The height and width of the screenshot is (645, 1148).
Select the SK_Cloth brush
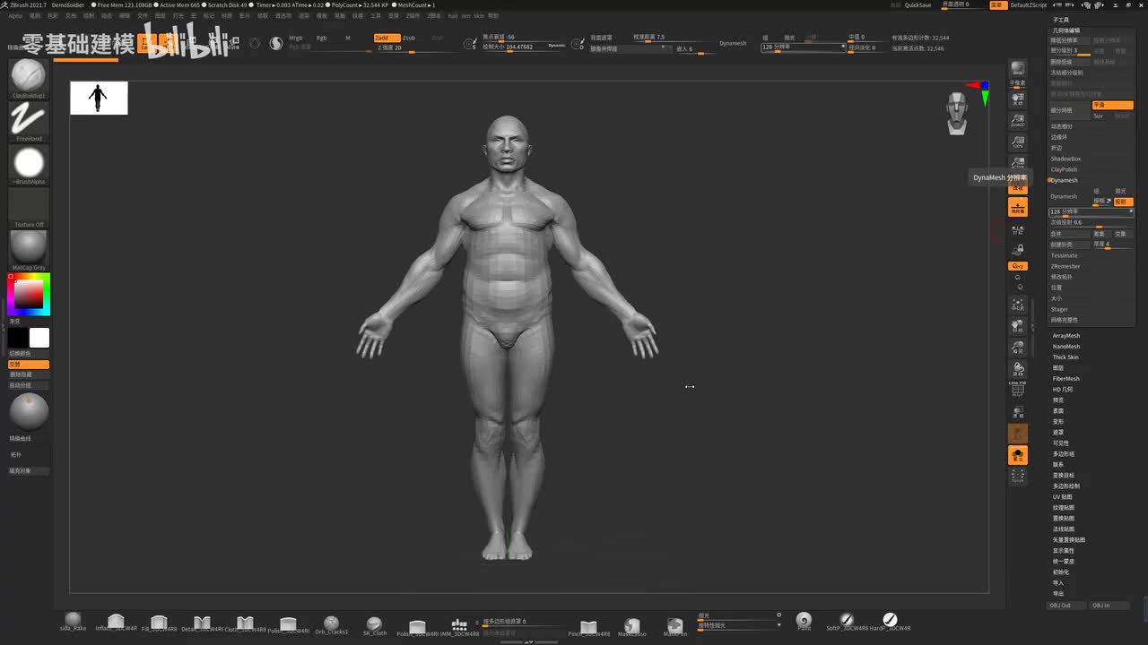[x=374, y=624]
